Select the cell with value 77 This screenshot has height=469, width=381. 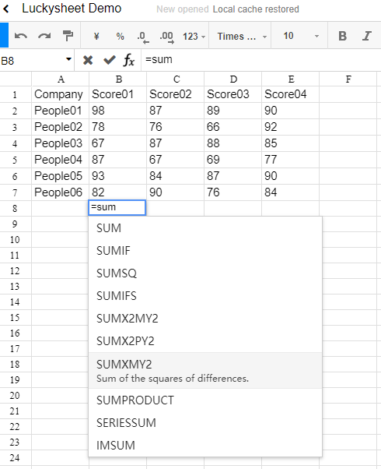291,160
